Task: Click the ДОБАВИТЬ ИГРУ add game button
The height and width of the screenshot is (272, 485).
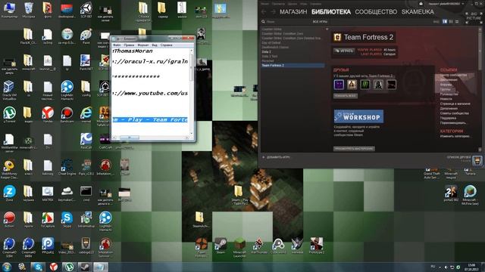Action: click(276, 157)
